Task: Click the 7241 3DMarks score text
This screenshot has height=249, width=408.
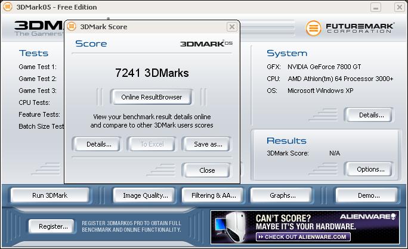Action: click(152, 73)
